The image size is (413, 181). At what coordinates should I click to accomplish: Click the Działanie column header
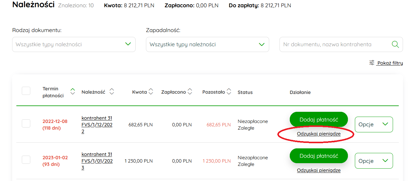300,92
